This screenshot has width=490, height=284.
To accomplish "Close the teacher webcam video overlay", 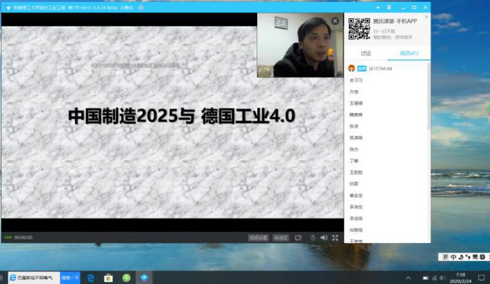I will click(x=335, y=21).
